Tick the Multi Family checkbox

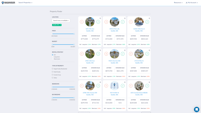53,72
